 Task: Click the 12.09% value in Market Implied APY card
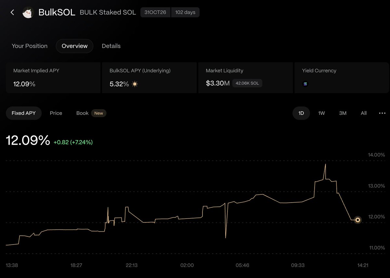point(24,84)
